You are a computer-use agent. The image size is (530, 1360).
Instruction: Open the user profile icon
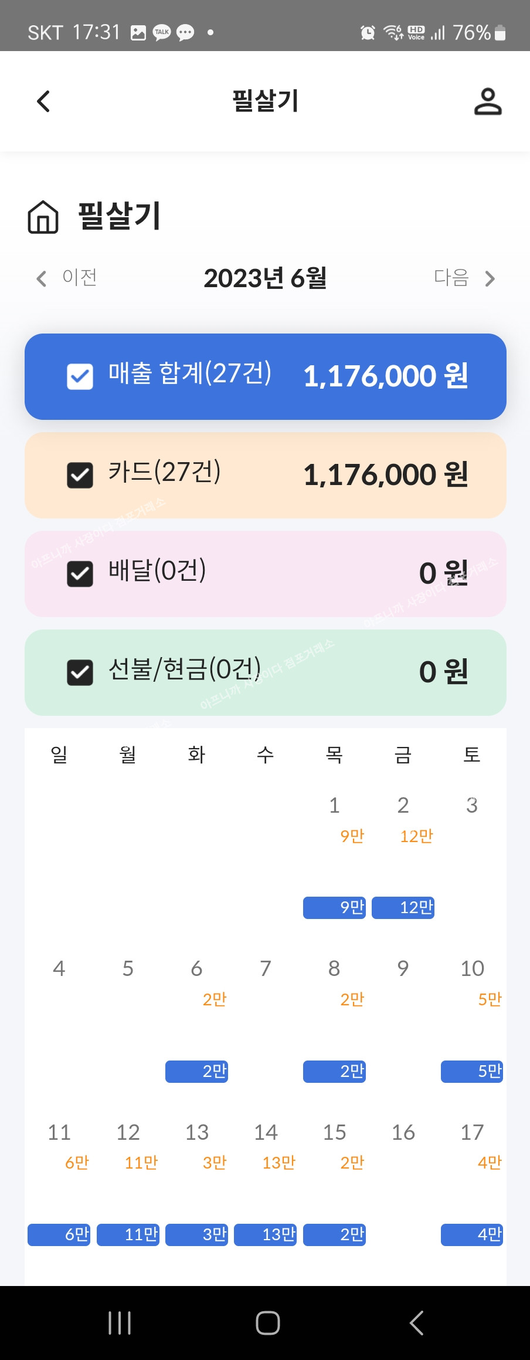click(x=488, y=101)
